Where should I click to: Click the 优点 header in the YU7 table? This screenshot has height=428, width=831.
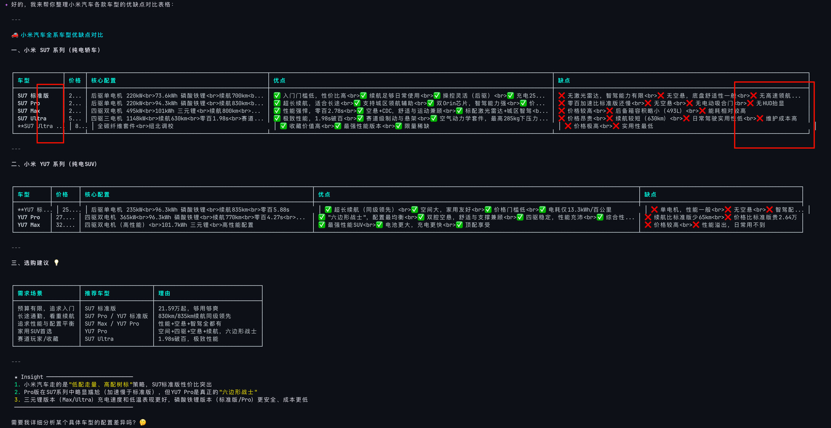click(324, 195)
